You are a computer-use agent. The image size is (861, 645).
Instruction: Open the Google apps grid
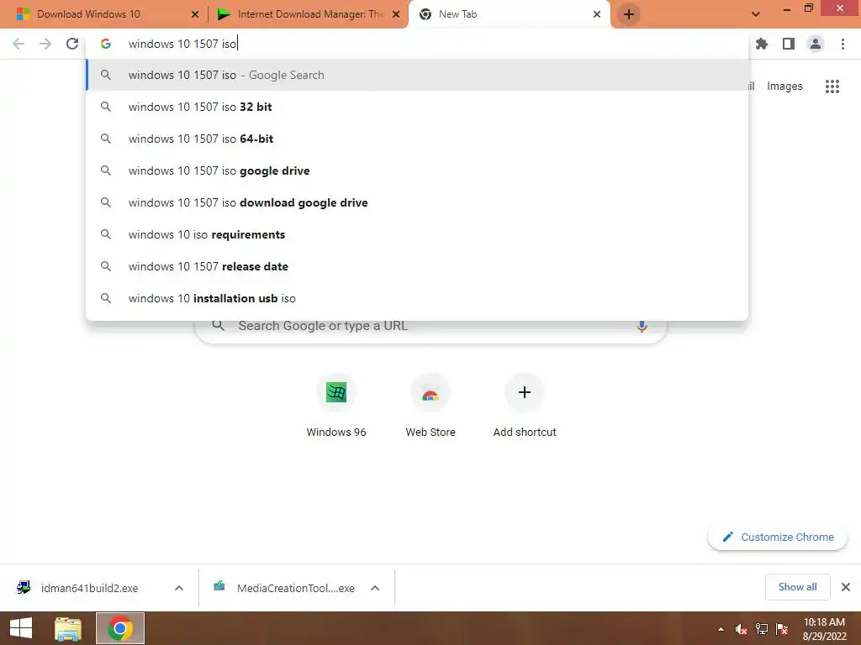click(832, 87)
